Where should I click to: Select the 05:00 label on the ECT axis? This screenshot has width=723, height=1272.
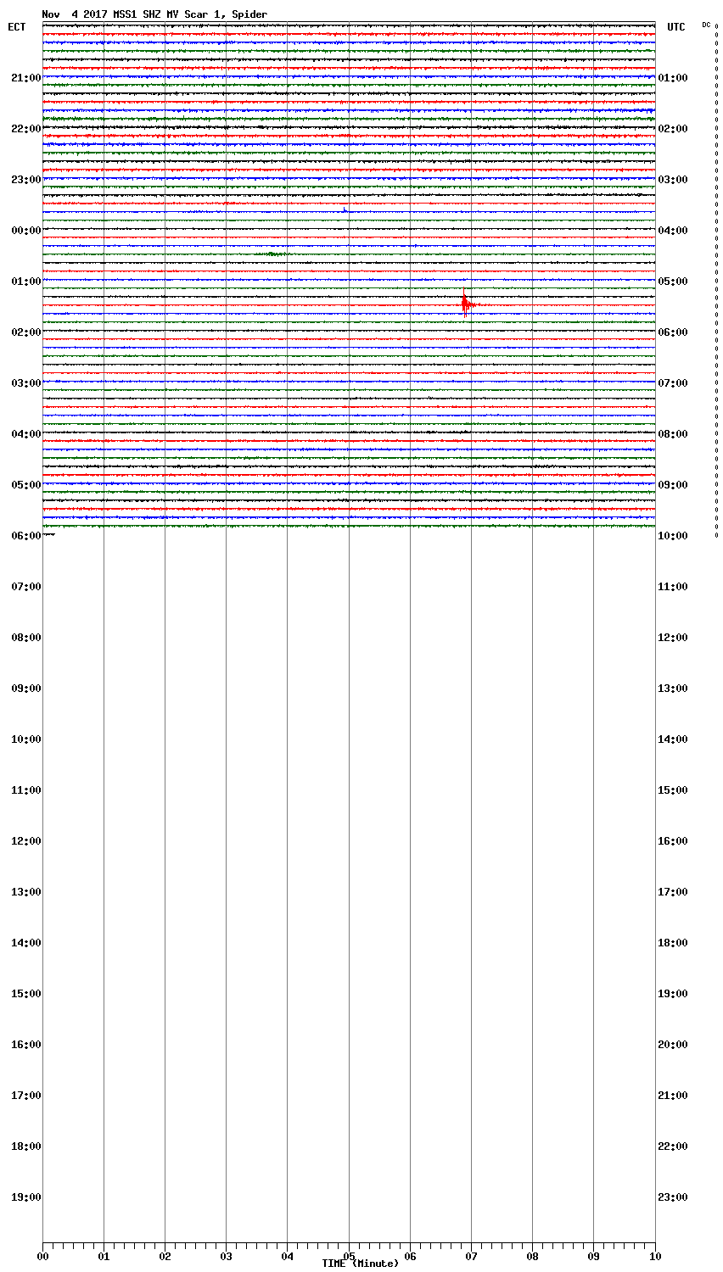tap(26, 485)
